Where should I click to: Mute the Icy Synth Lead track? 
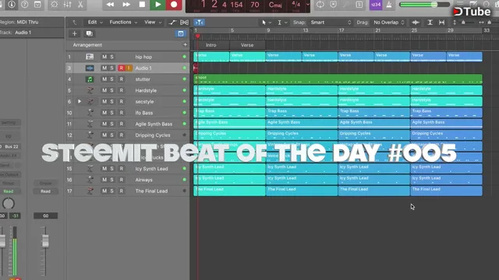[x=104, y=169]
